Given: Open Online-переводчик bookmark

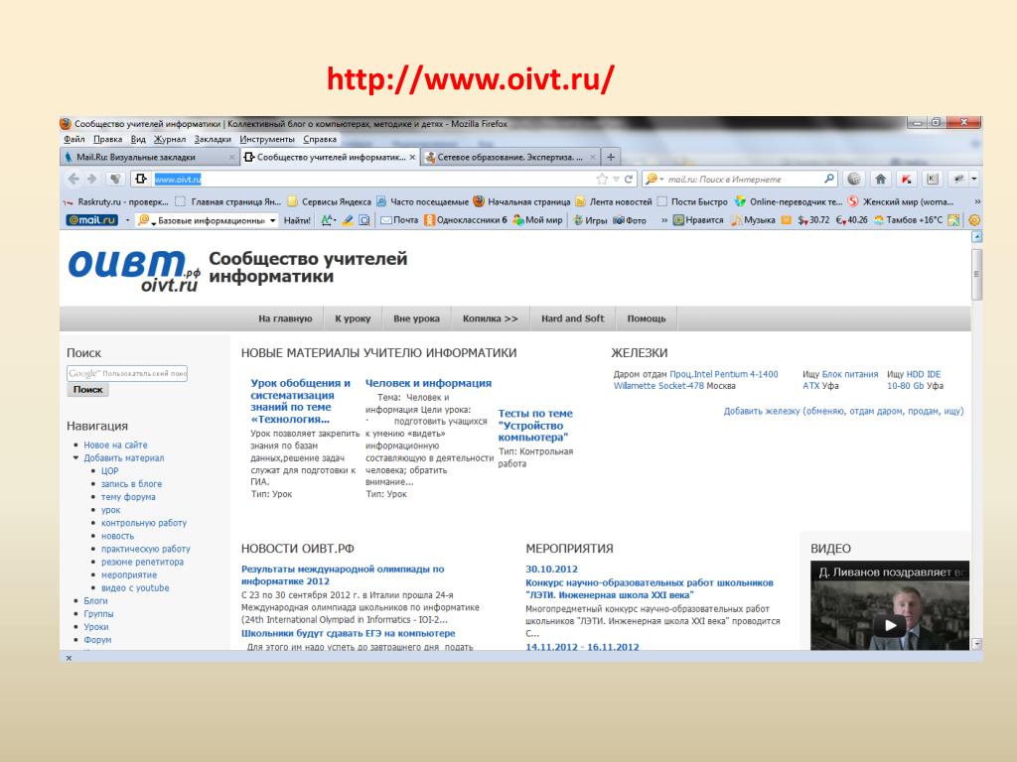Looking at the screenshot, I should click(788, 201).
